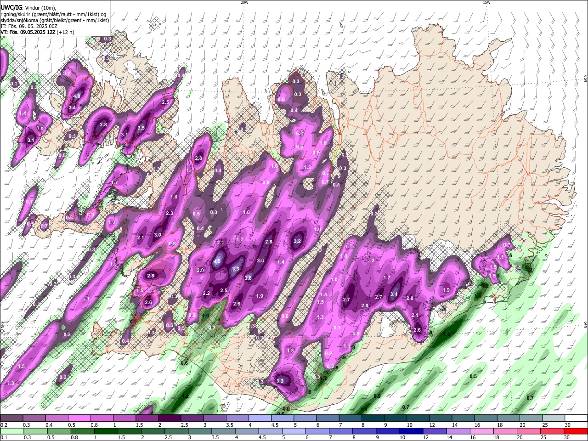Screen dimensions: 588x441
Task: Click the 4.5 precipitation value on map
Action: (218, 261)
